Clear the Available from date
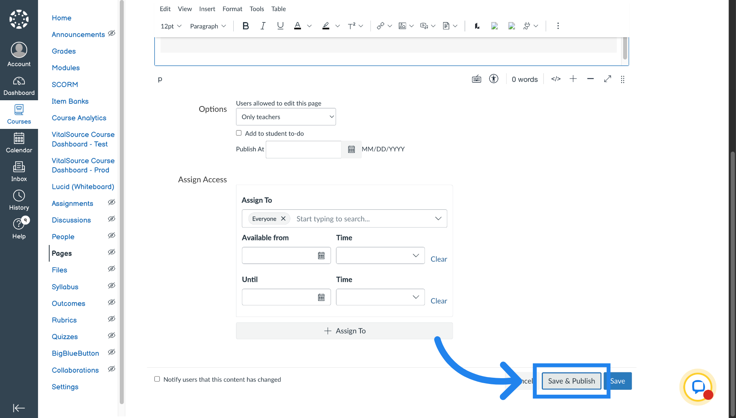Screen dimensions: 736x418 pyautogui.click(x=439, y=259)
